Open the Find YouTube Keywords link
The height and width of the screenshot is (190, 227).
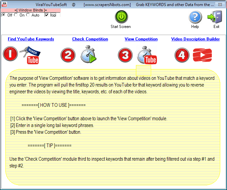click(x=31, y=39)
